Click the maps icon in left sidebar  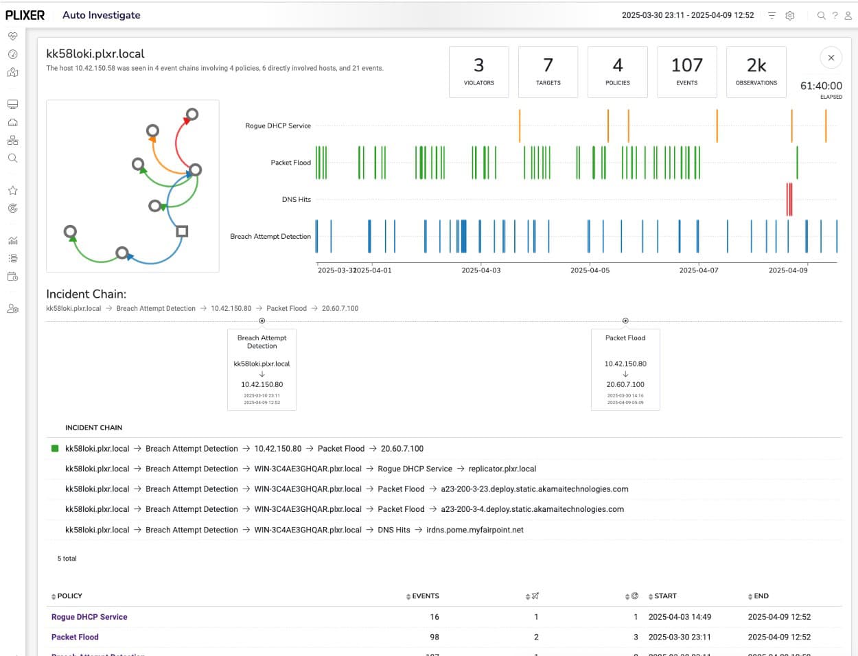click(12, 72)
